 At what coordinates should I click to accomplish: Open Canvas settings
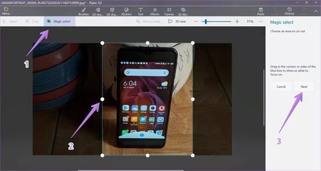pos(169,11)
